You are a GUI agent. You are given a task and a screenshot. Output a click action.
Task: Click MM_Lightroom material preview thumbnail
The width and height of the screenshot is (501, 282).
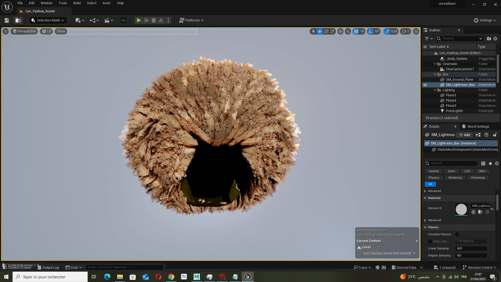(461, 209)
